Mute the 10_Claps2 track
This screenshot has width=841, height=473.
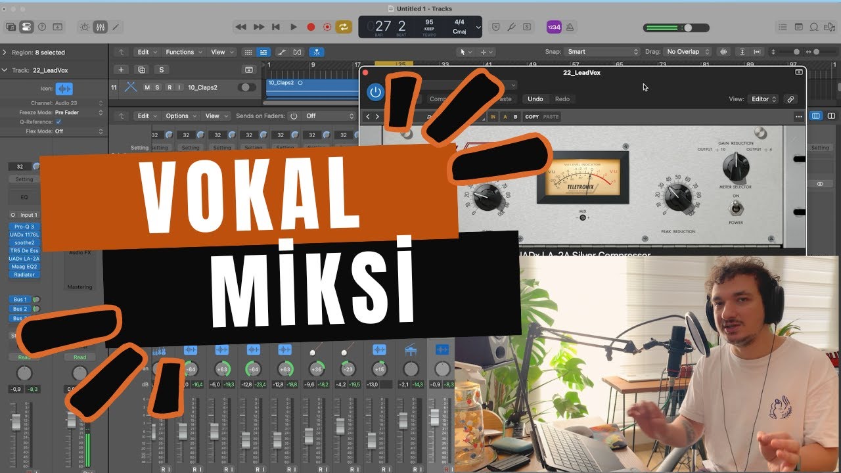point(147,87)
